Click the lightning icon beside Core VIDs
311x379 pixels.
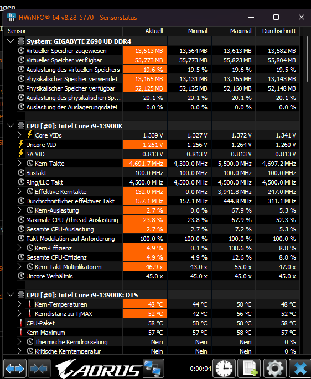pyautogui.click(x=30, y=135)
